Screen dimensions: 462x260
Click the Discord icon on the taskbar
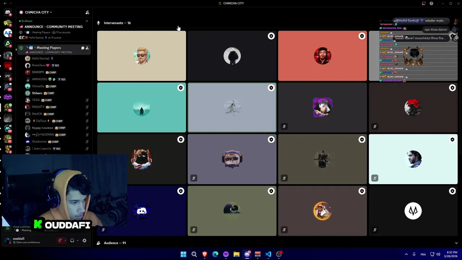[x=247, y=254]
